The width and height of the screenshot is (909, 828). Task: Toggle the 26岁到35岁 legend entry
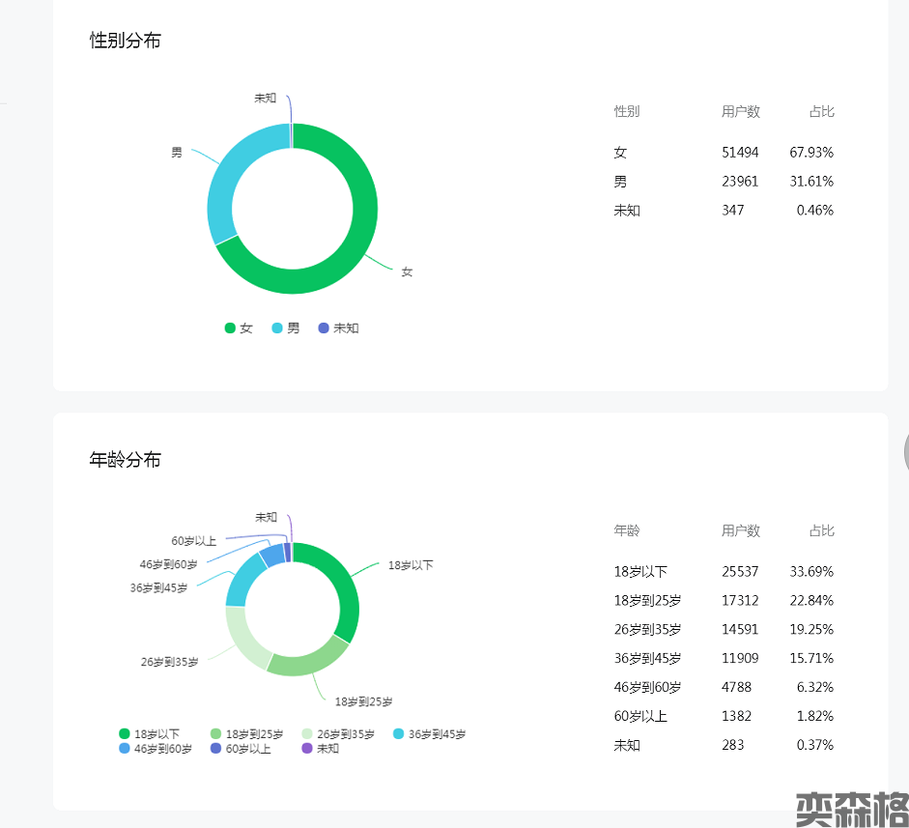click(x=338, y=734)
